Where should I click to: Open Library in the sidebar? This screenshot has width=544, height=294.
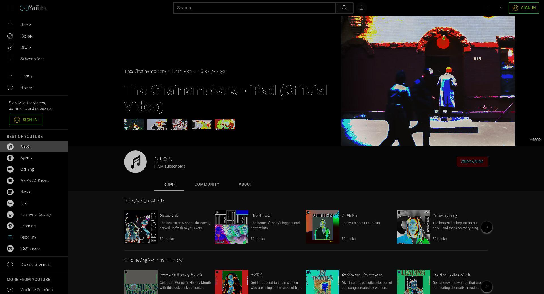click(x=34, y=76)
